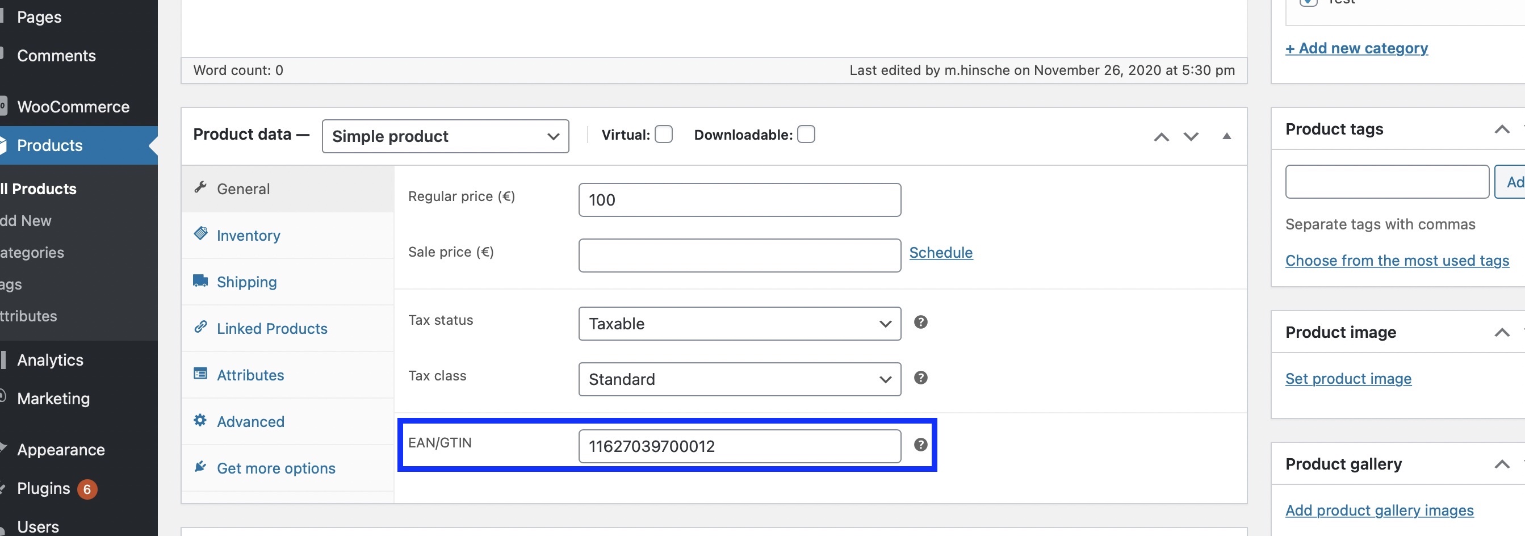Click Add new category link

point(1356,48)
